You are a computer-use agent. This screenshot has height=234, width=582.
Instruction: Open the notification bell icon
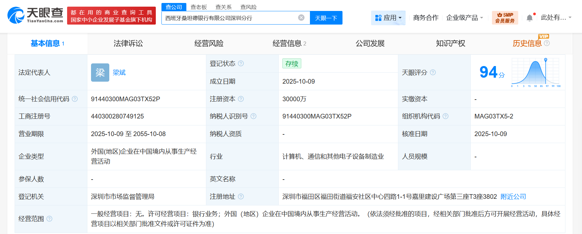530,18
